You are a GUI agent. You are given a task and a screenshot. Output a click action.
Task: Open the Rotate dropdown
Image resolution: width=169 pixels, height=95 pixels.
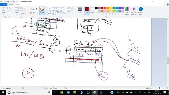(24, 14)
